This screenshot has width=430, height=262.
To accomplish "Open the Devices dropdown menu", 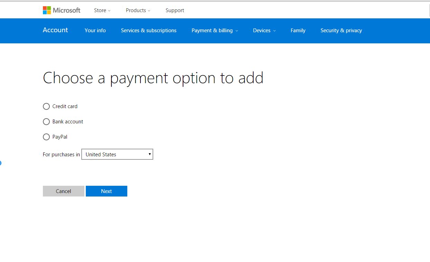I will 264,30.
